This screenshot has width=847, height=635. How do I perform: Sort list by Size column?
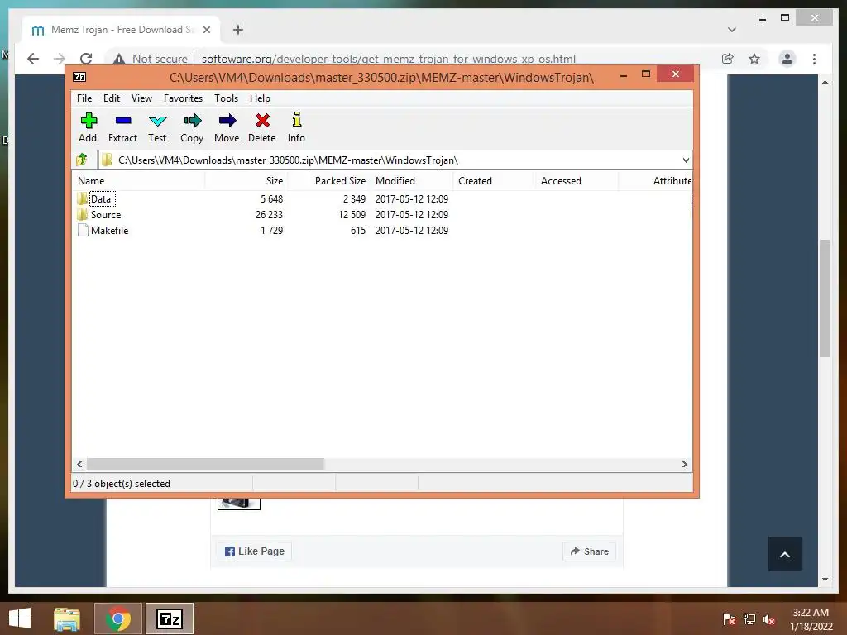(x=246, y=181)
